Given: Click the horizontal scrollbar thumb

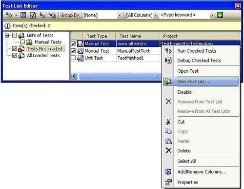Looking at the screenshot, I should coord(120,76).
